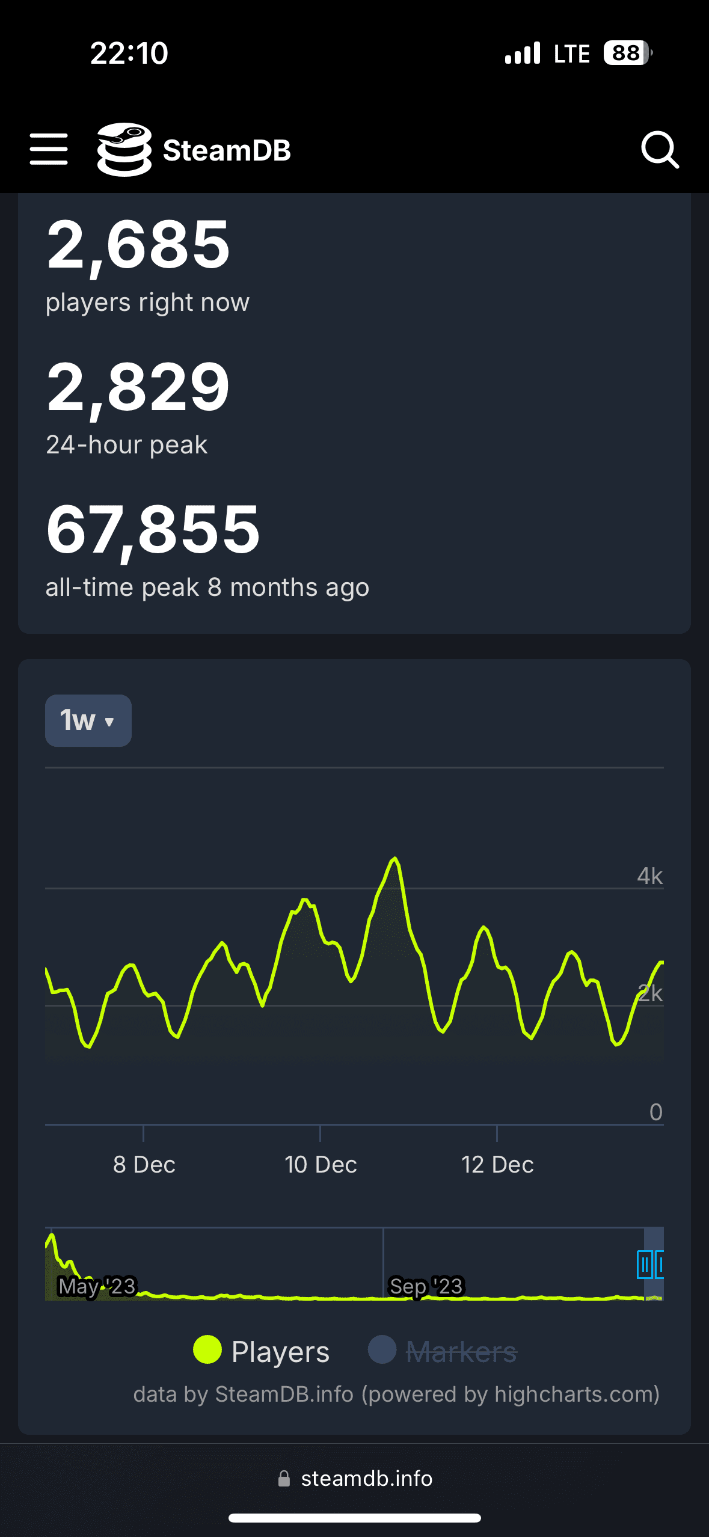Screen dimensions: 709x1537
Task: Click the green Players legend dot
Action: point(207,1349)
